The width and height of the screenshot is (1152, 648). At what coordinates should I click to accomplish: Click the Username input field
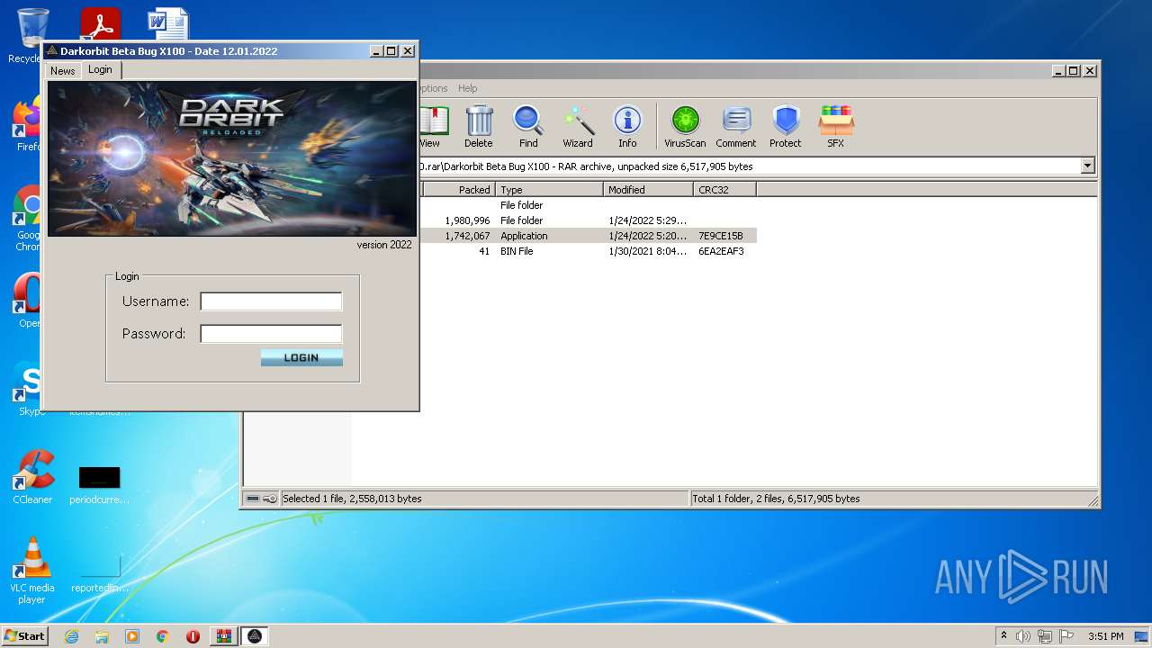click(x=271, y=301)
